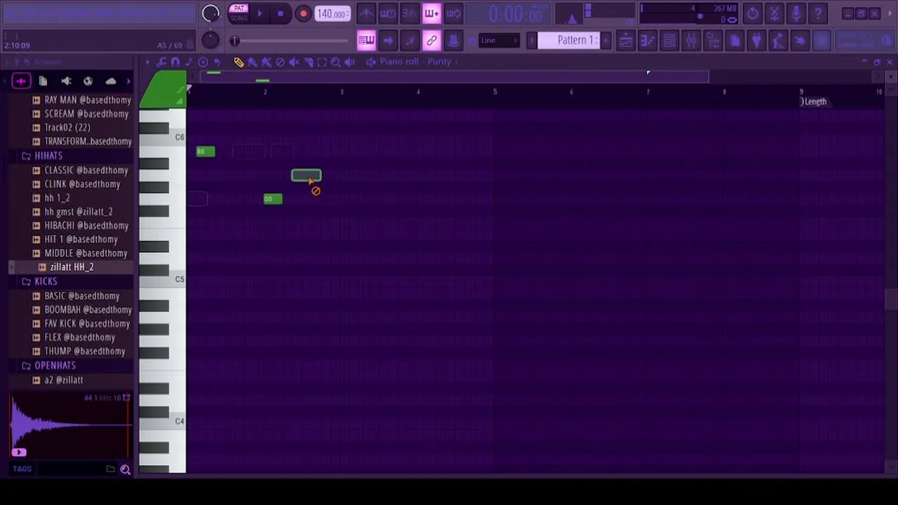Click the search magnifier in the browser
The image size is (898, 505).
coord(125,469)
